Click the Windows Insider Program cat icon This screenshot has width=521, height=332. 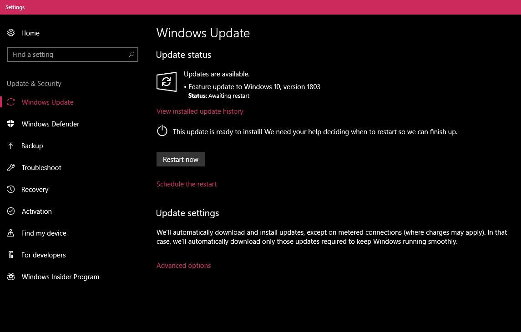click(11, 277)
